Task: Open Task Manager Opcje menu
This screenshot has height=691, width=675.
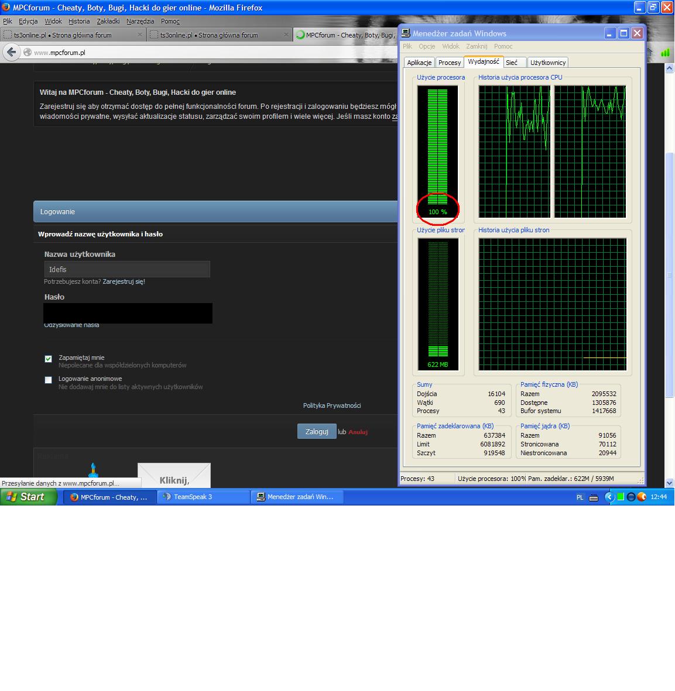Action: [x=427, y=46]
